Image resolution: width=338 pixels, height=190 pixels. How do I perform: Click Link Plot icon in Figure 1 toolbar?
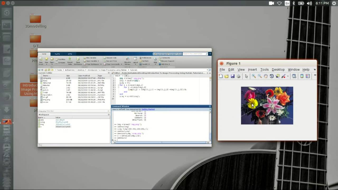click(294, 76)
